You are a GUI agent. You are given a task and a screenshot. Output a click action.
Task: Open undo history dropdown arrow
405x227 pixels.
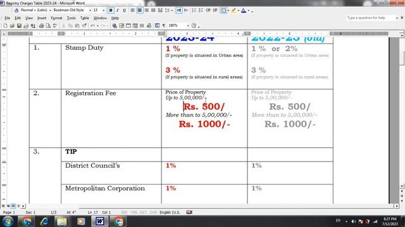(x=97, y=26)
